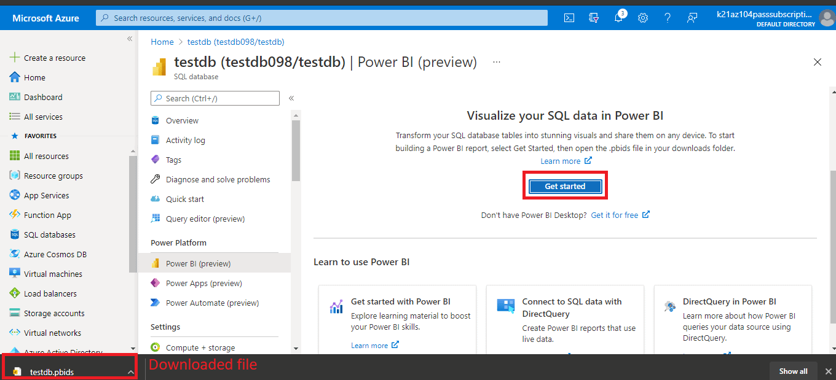Viewport: 836px width, 380px height.
Task: View notifications via the bell icon
Action: [x=618, y=18]
